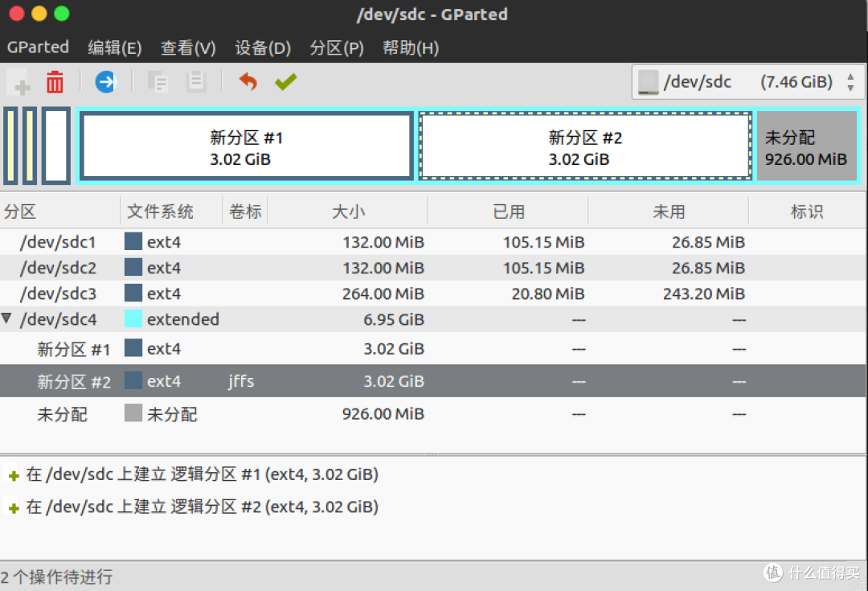
Task: Collapse the /dev/sdc4 extended partition tree
Action: coord(7,319)
